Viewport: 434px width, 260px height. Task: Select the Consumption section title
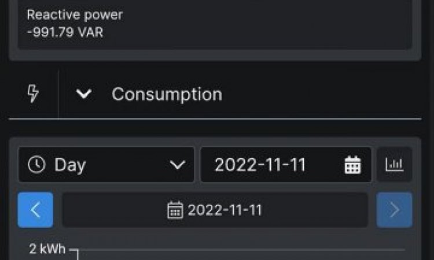(x=167, y=94)
